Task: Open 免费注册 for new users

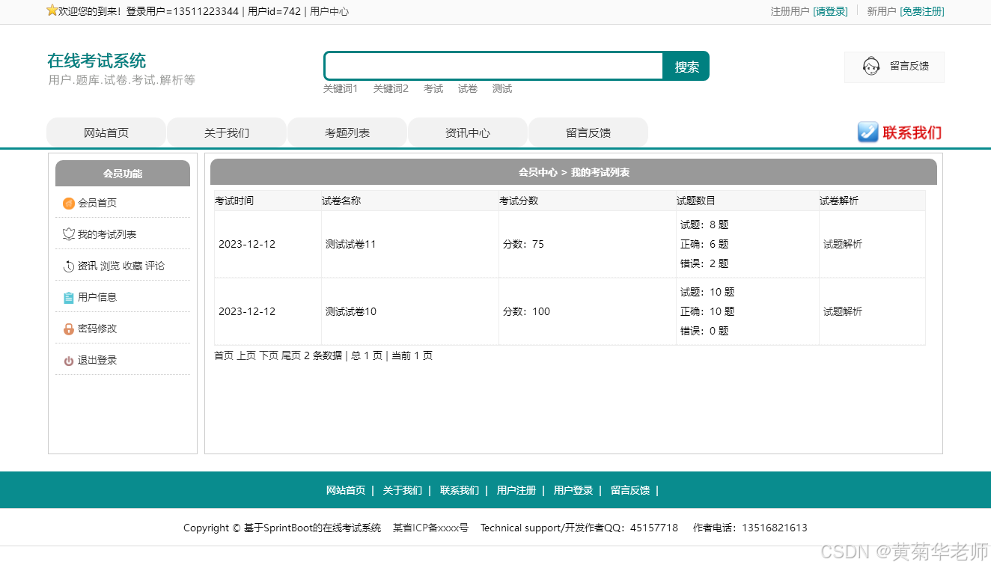Action: click(921, 11)
